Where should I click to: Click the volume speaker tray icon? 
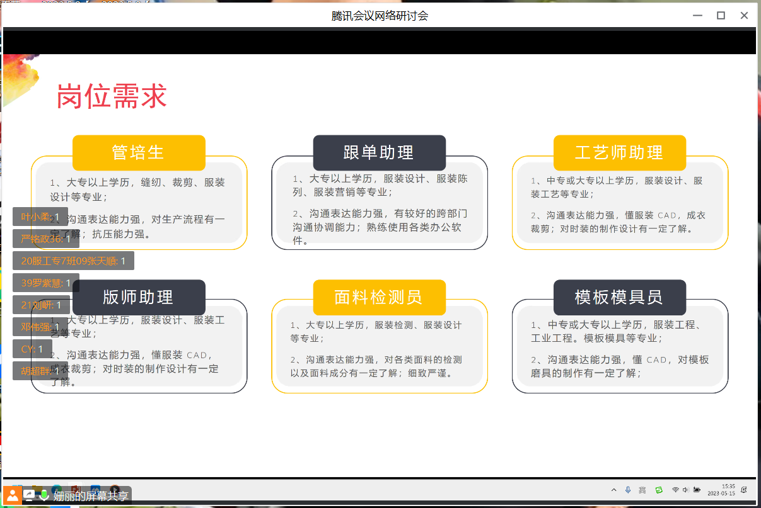(685, 490)
